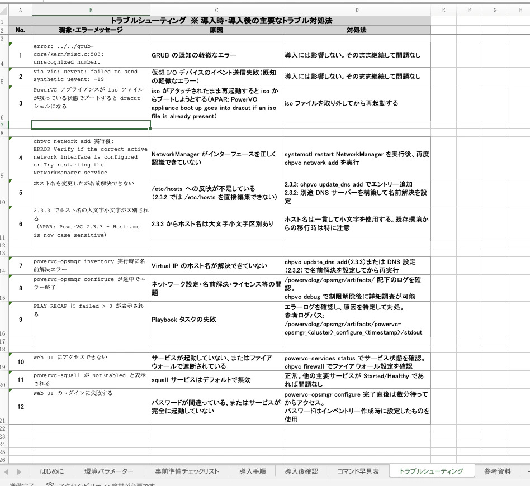
Task: Select the powervc-services status 対処法 cell
Action: (357, 362)
